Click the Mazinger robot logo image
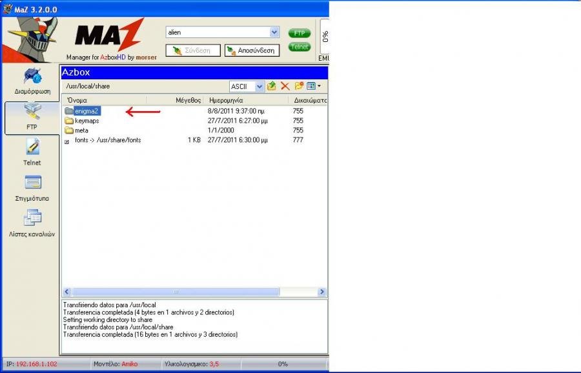The image size is (581, 373). click(x=31, y=39)
